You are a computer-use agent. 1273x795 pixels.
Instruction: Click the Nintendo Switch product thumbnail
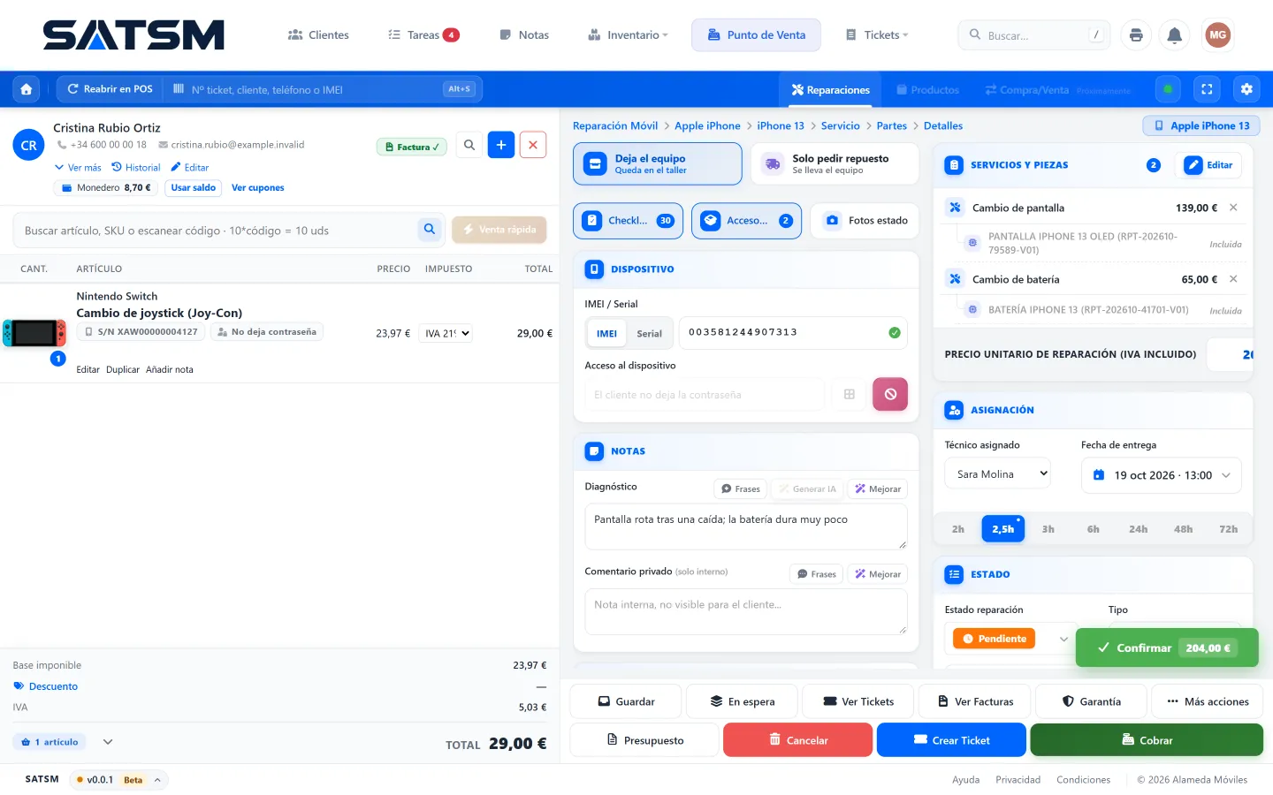[34, 333]
